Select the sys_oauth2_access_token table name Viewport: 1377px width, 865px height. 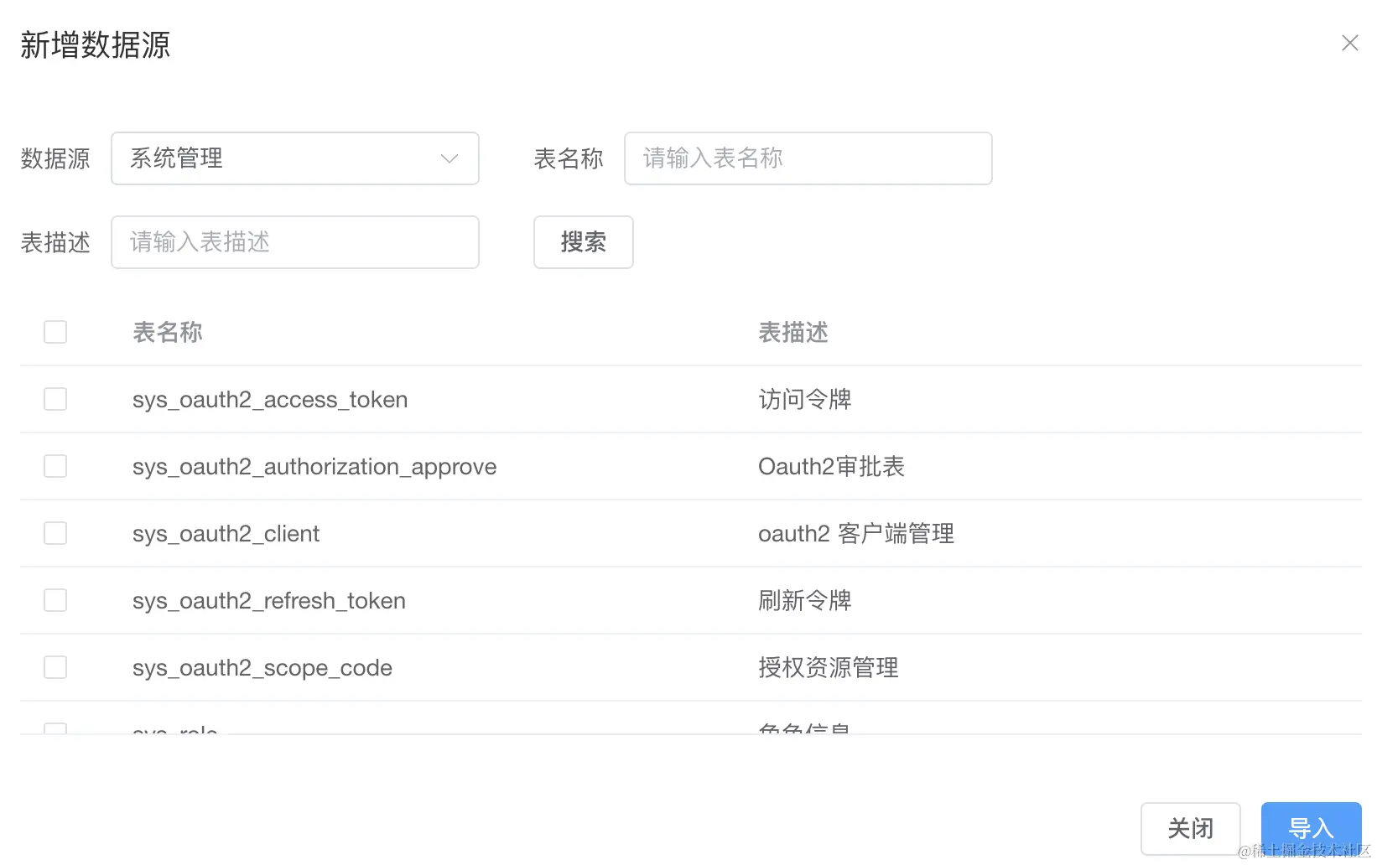[x=270, y=400]
